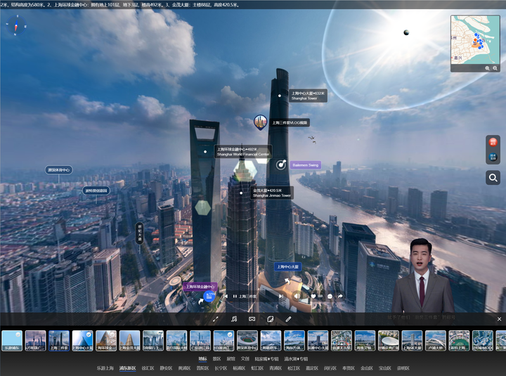Select the 上海三件套 thumbnail
Viewport: 506px width, 376px height.
[59, 340]
